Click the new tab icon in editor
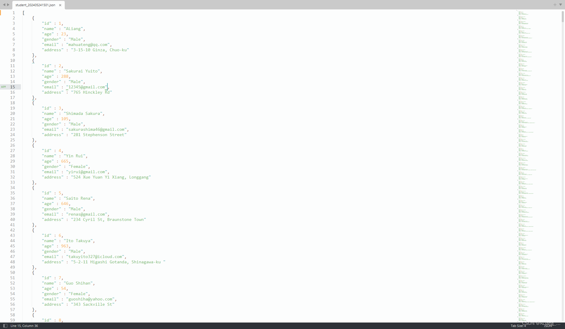This screenshot has height=329, width=565. [x=555, y=4]
